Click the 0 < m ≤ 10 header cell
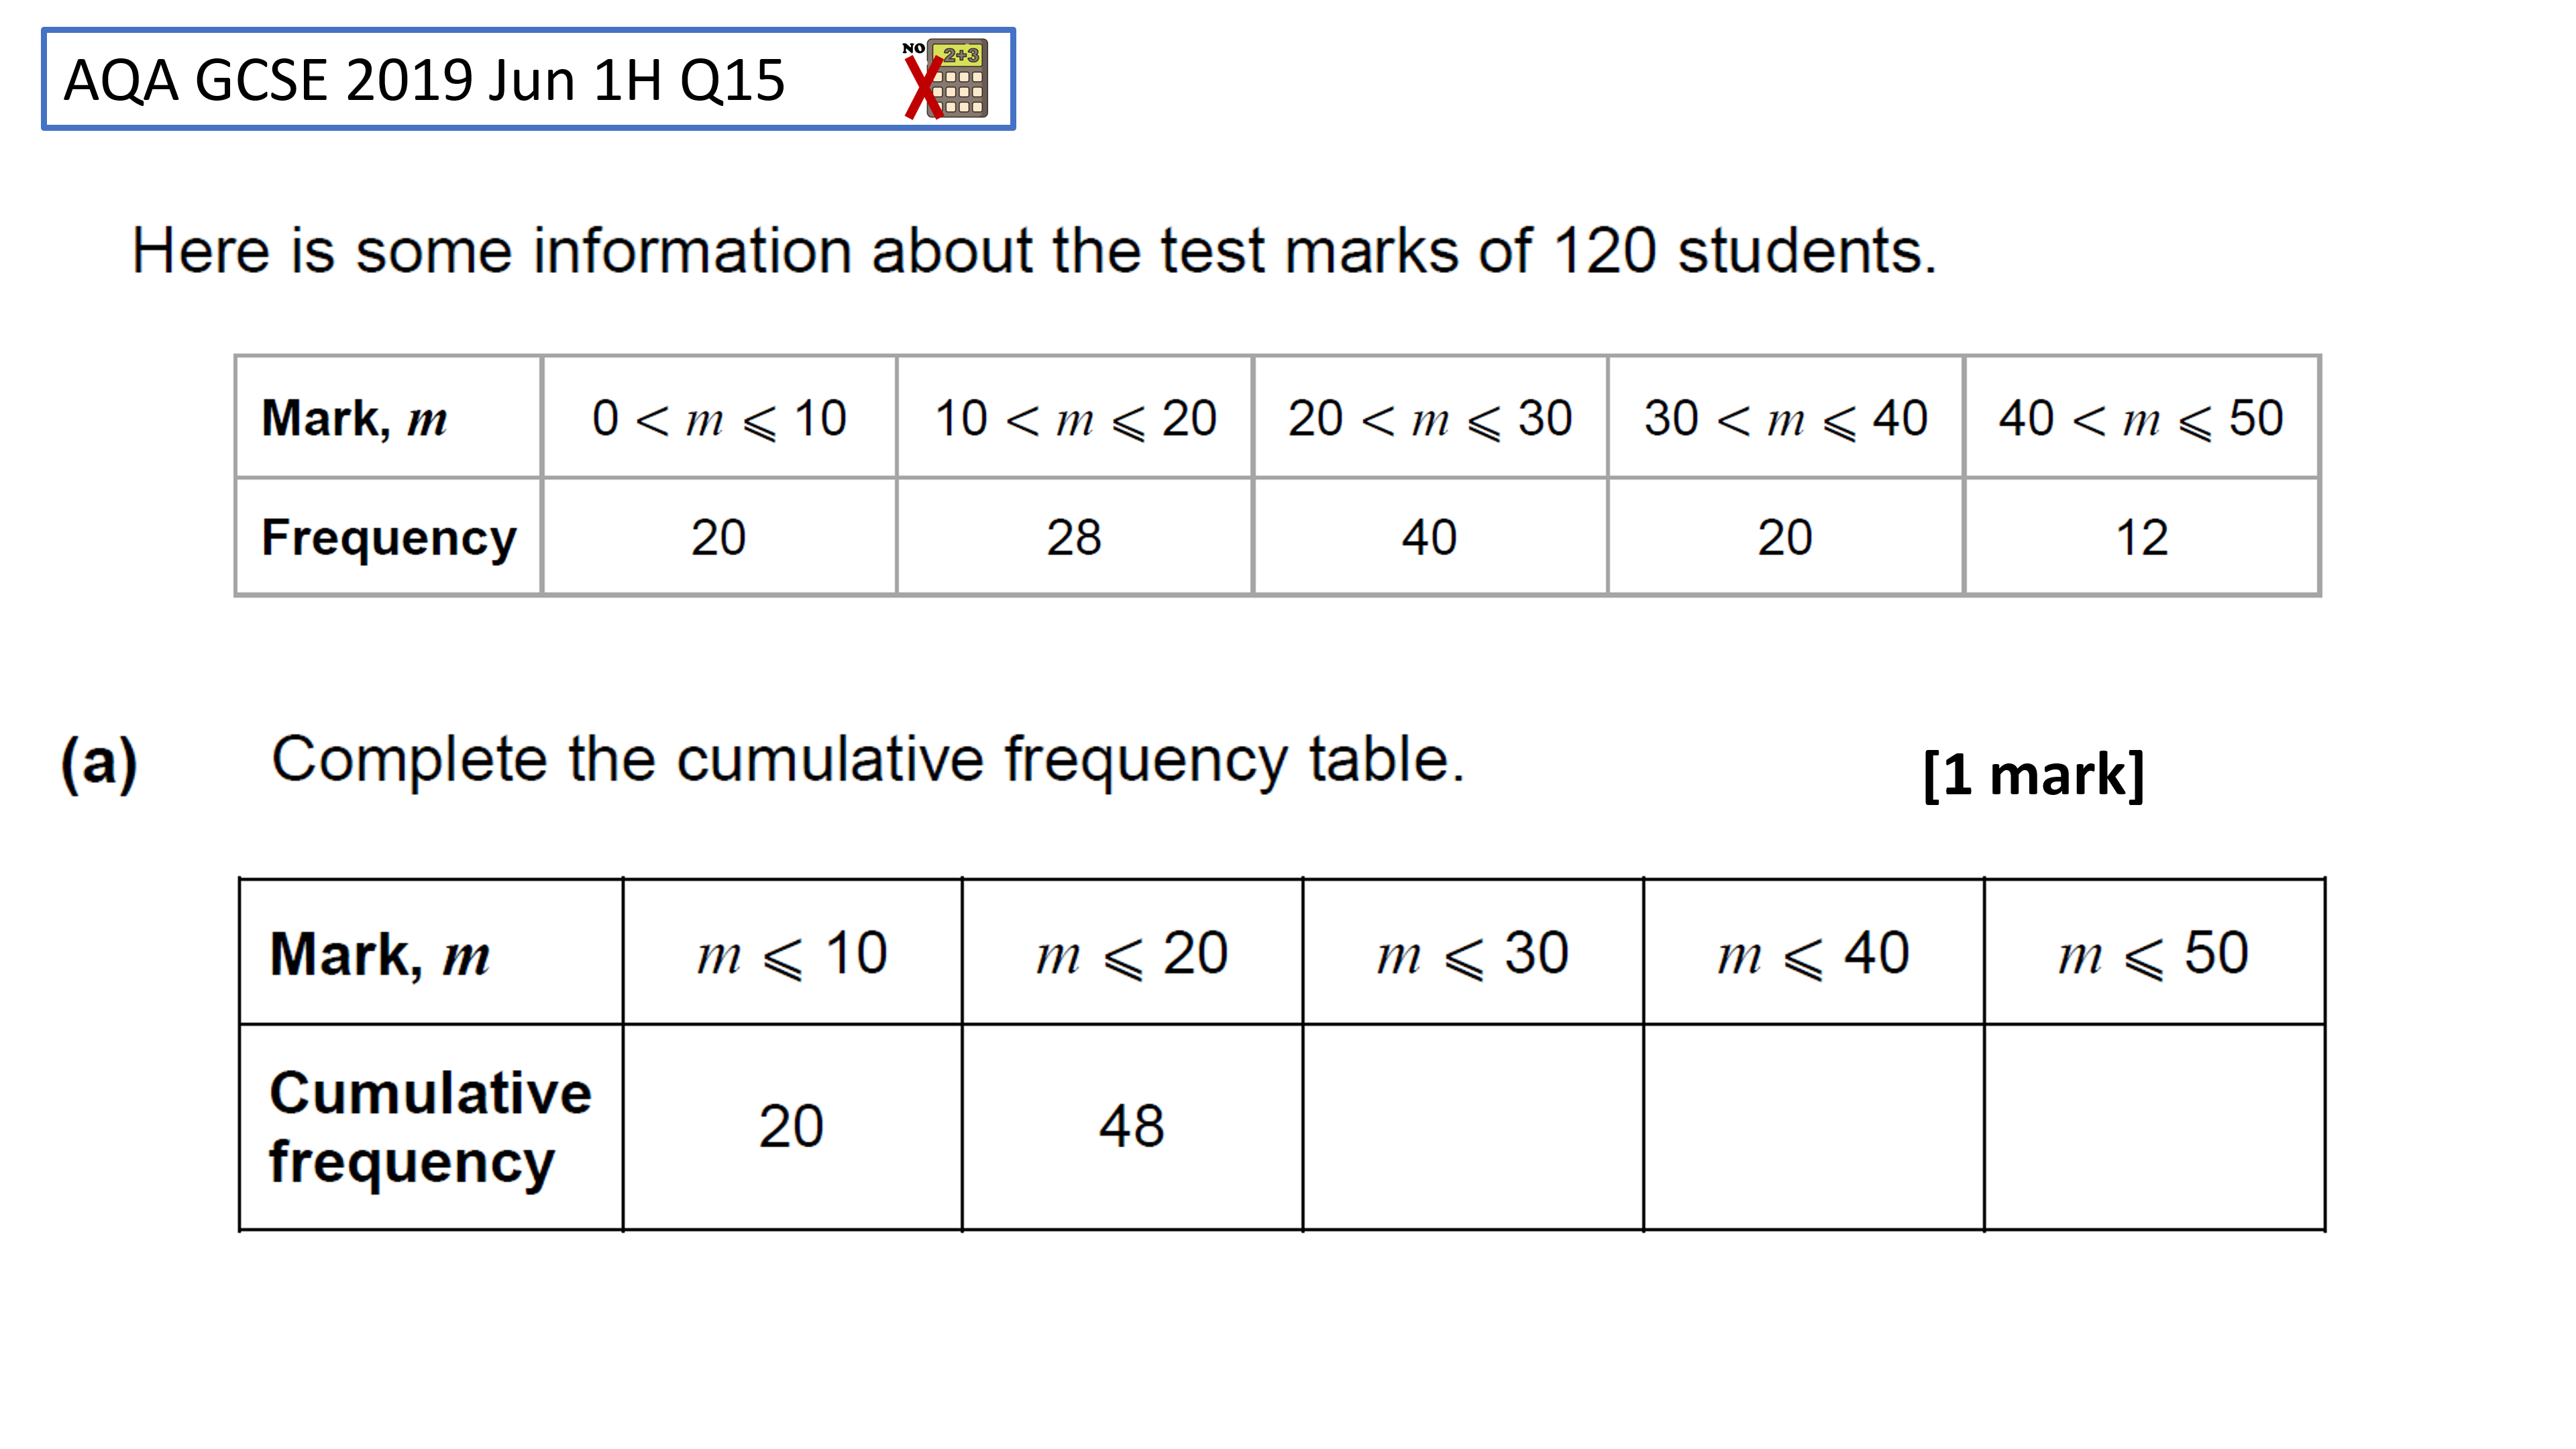2576x1449 pixels. pos(719,417)
